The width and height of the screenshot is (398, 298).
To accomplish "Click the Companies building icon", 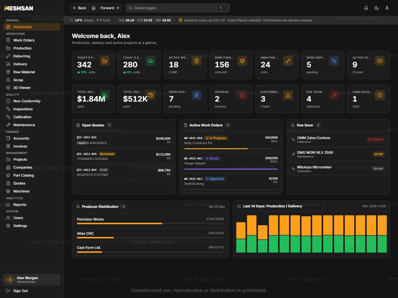I will 8,167.
